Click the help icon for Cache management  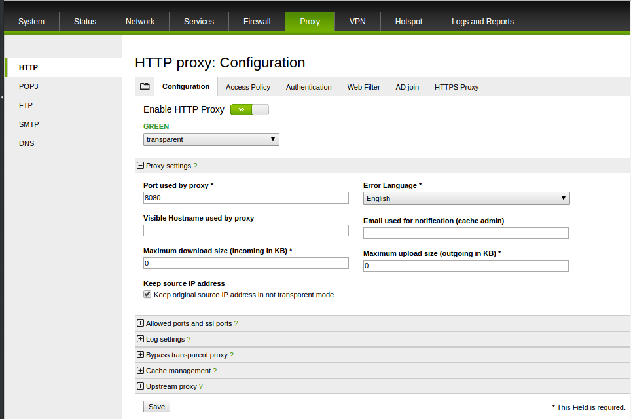click(215, 371)
